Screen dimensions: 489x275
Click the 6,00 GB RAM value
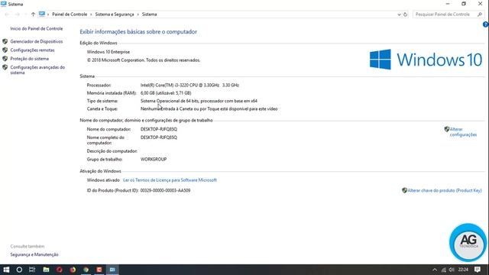tap(166, 93)
